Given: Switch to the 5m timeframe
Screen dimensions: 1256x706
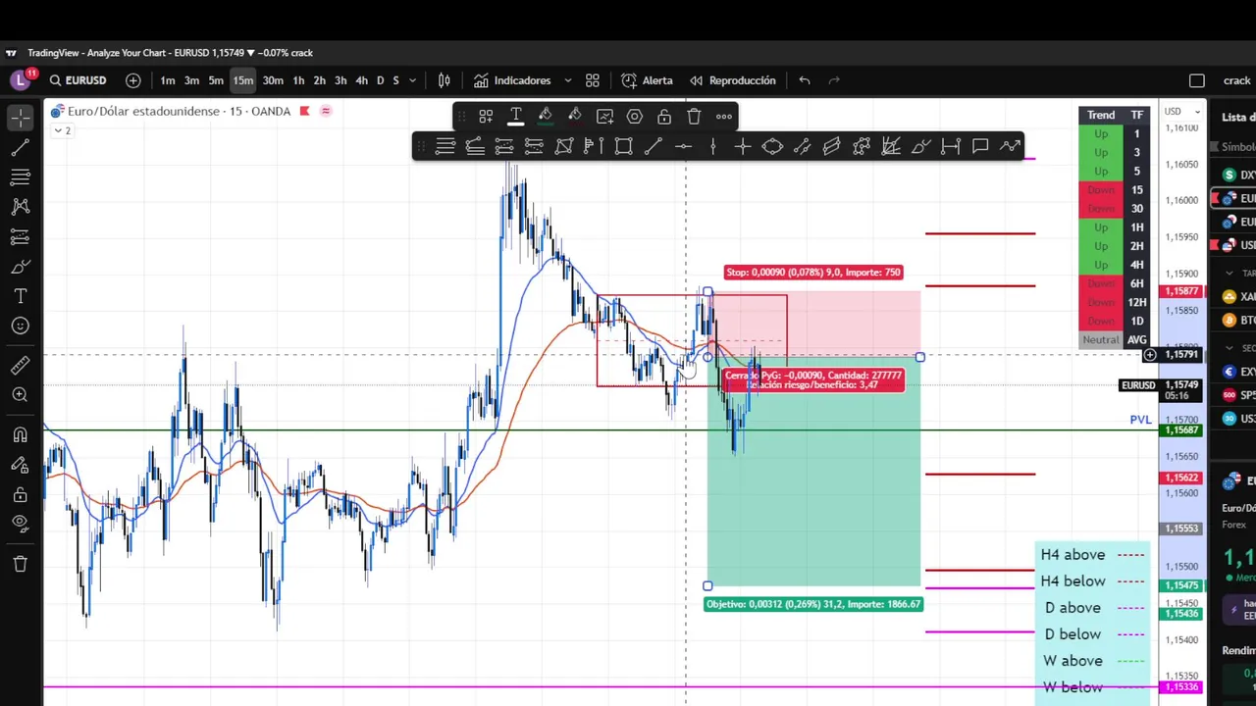Looking at the screenshot, I should [216, 80].
